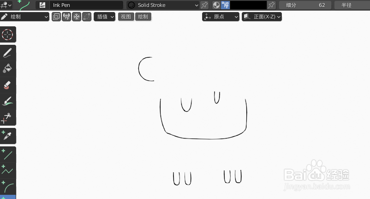Screen dimensions: 370x199
Task: Expand the 插值 interpolate dropdown
Action: [105, 17]
